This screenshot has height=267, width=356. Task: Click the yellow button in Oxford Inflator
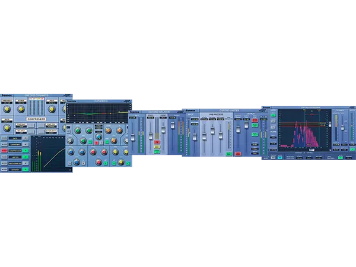(157, 147)
